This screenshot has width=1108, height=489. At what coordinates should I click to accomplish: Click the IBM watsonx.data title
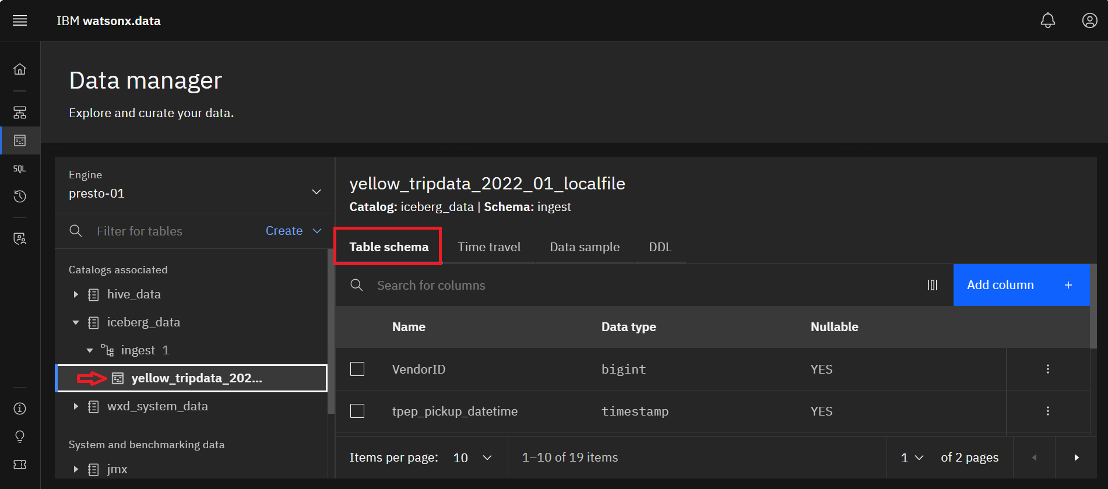(108, 21)
